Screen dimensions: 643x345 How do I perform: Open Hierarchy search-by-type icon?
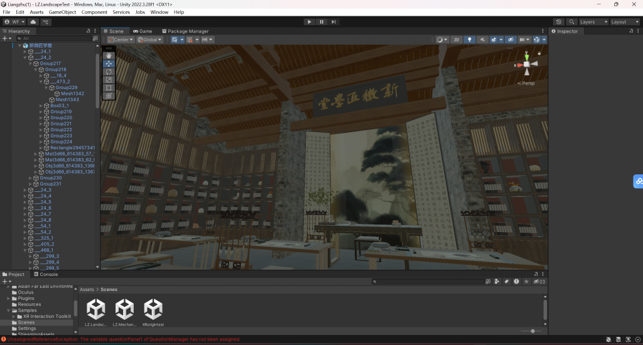pos(95,38)
